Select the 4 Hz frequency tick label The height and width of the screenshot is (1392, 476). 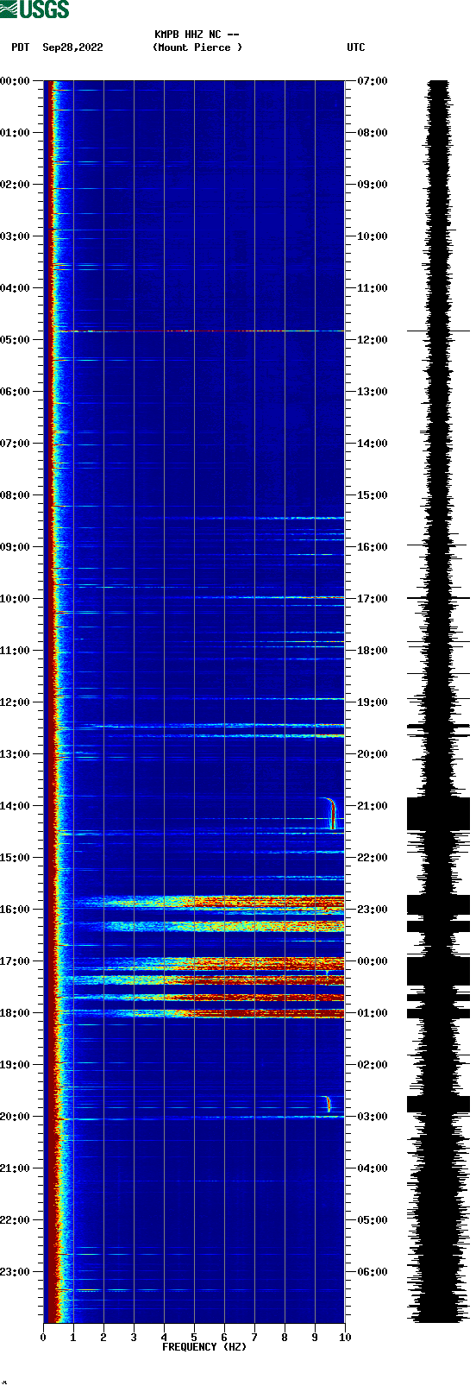click(164, 1338)
